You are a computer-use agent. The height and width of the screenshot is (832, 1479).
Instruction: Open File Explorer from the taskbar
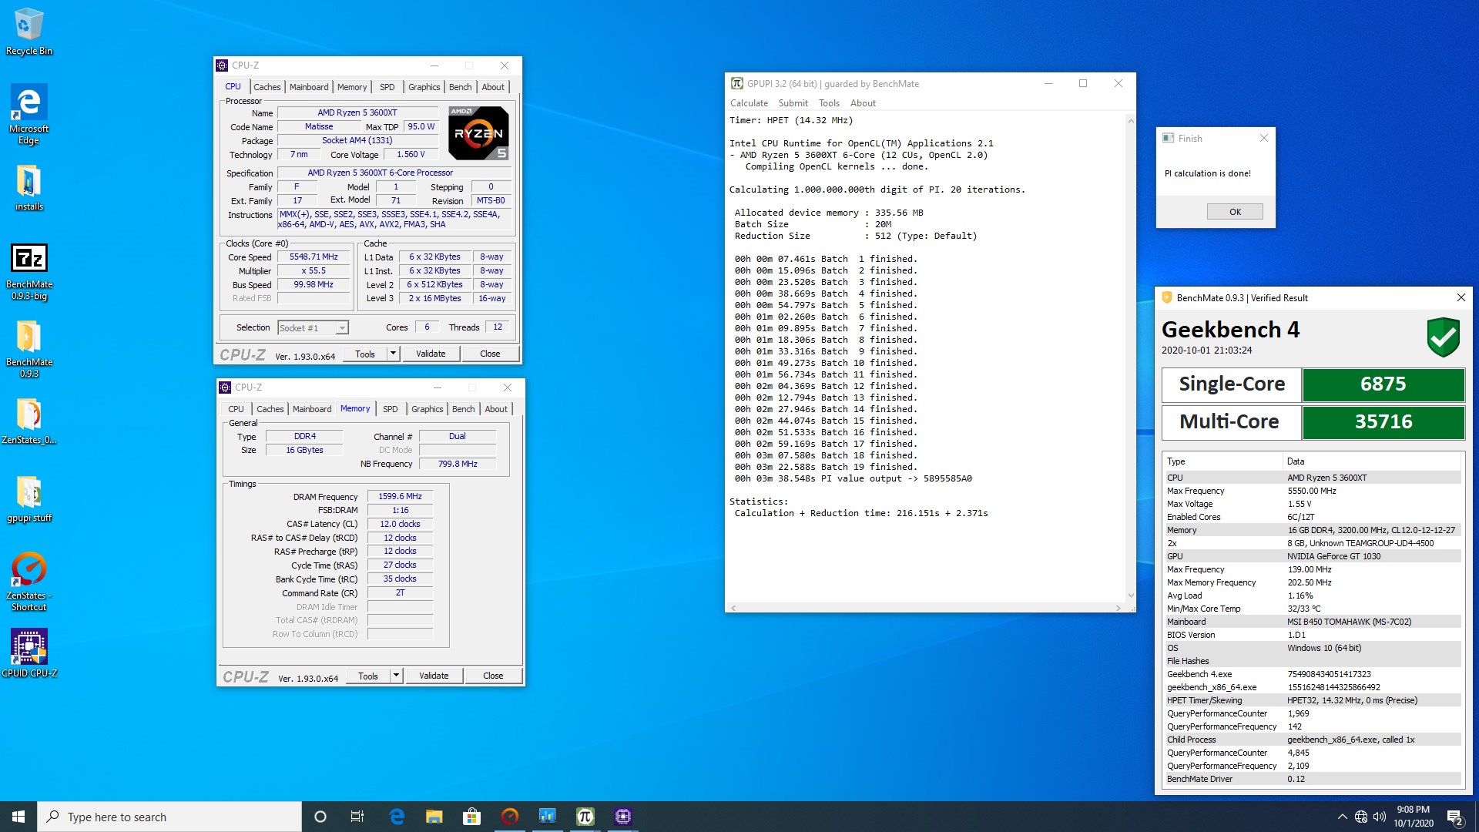[434, 817]
